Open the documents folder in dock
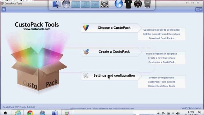 [x=76, y=4]
